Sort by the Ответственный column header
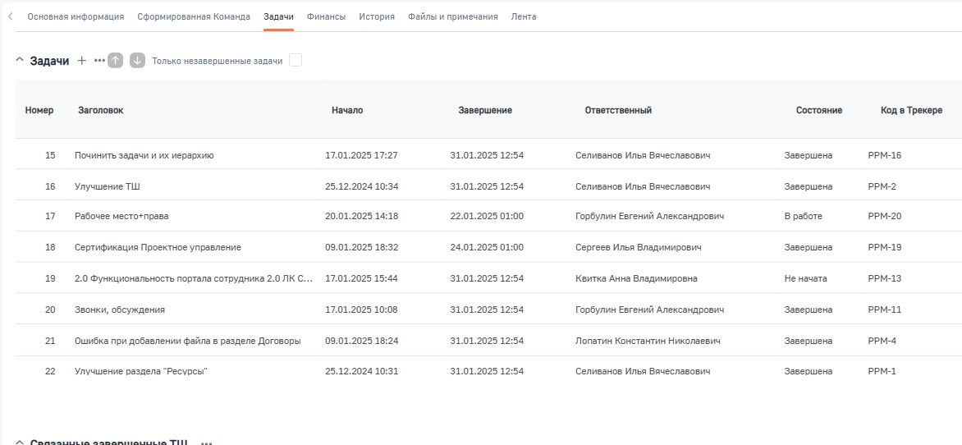 618,111
